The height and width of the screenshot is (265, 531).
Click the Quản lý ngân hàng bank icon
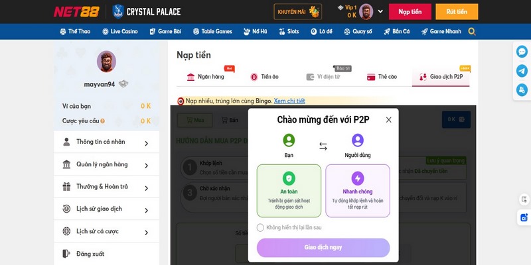point(67,164)
